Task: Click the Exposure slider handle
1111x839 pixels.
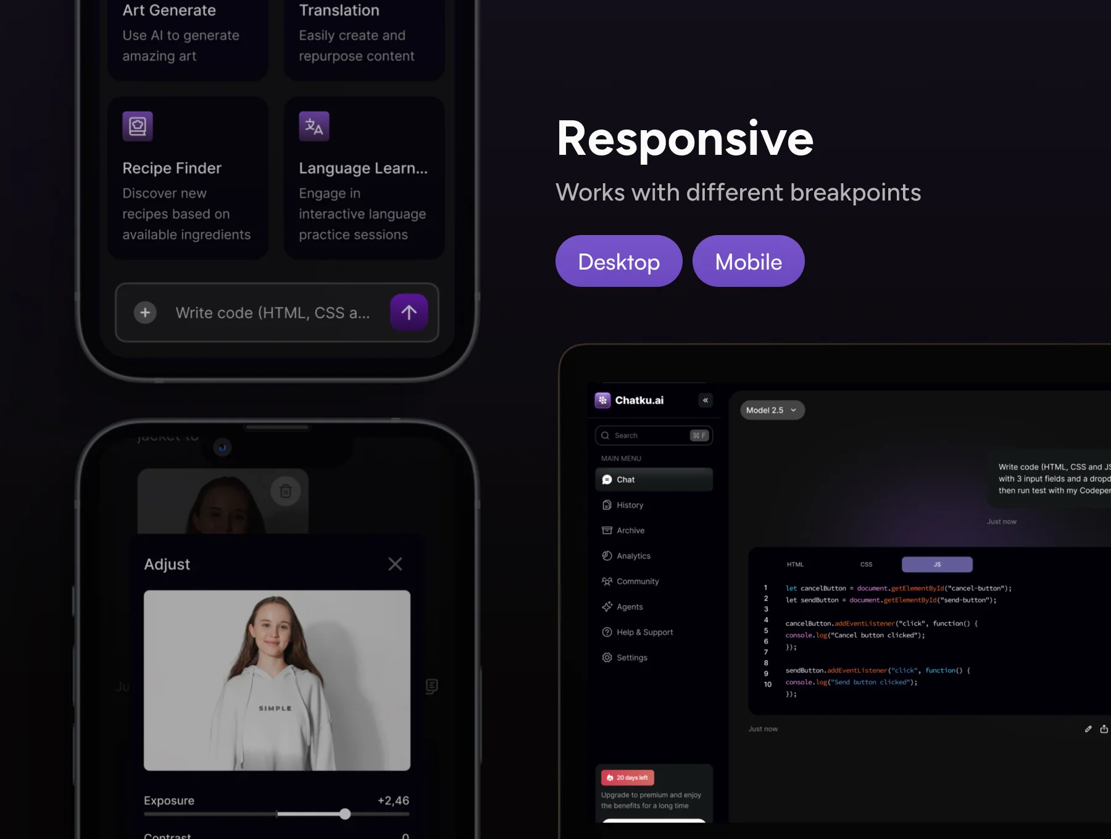Action: (x=345, y=814)
